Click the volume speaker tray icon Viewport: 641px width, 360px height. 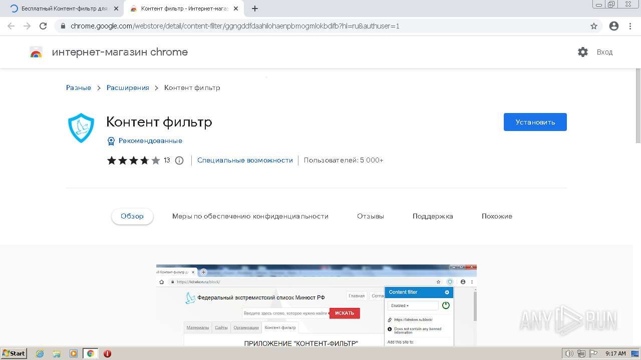click(569, 353)
